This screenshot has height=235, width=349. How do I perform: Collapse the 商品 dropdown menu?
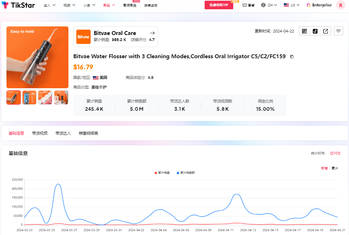109,5
